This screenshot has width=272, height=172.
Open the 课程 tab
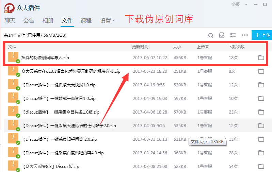pos(86,21)
